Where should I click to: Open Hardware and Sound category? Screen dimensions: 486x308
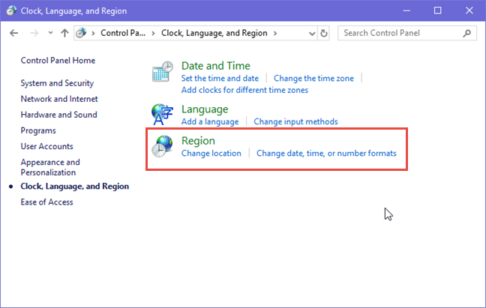pos(59,115)
